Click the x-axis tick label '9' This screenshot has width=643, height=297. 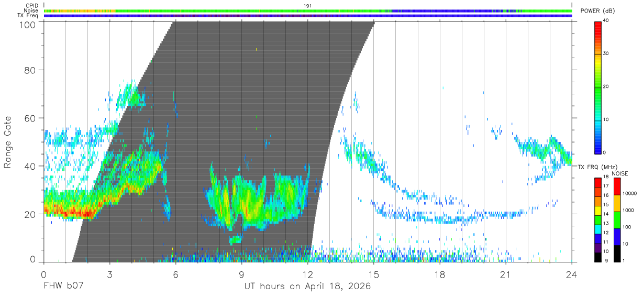coord(241,274)
